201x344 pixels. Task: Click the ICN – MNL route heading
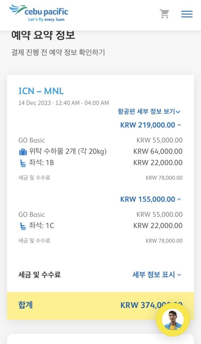(41, 91)
